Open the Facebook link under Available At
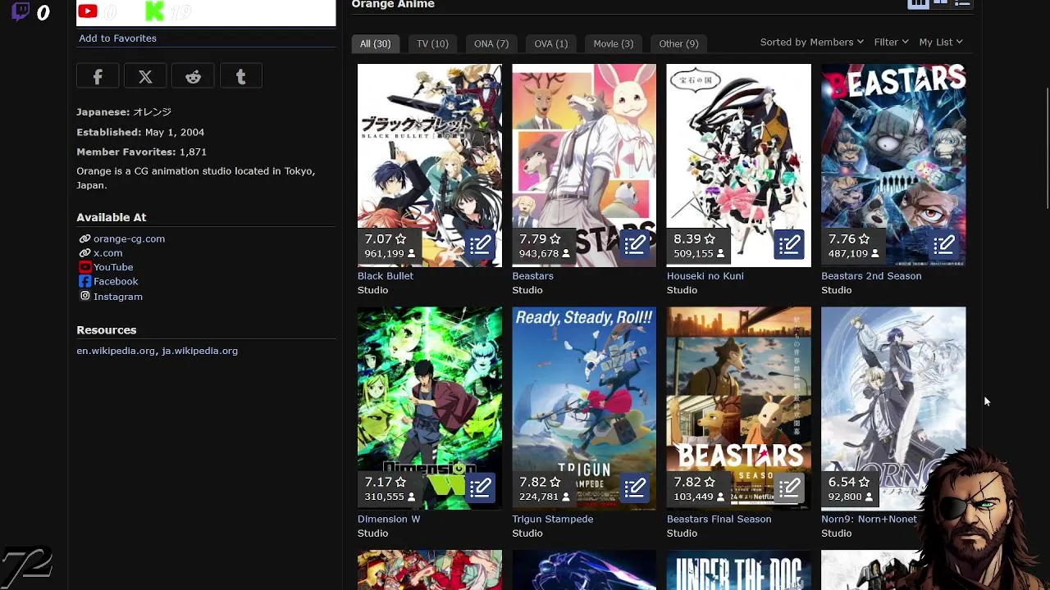This screenshot has width=1050, height=590. coord(116,281)
